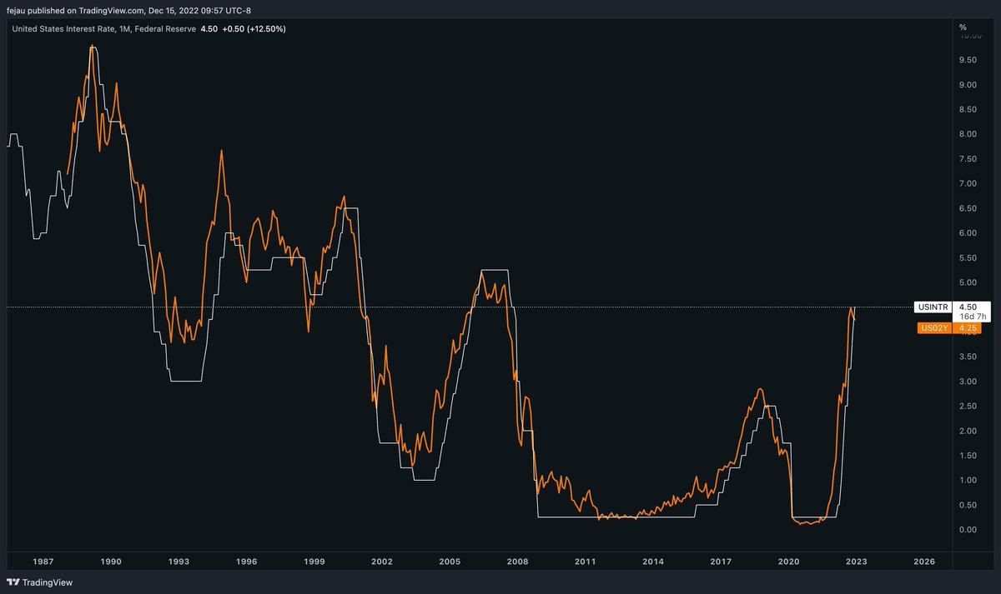Click the 2008 label on the time axis

tap(517, 562)
